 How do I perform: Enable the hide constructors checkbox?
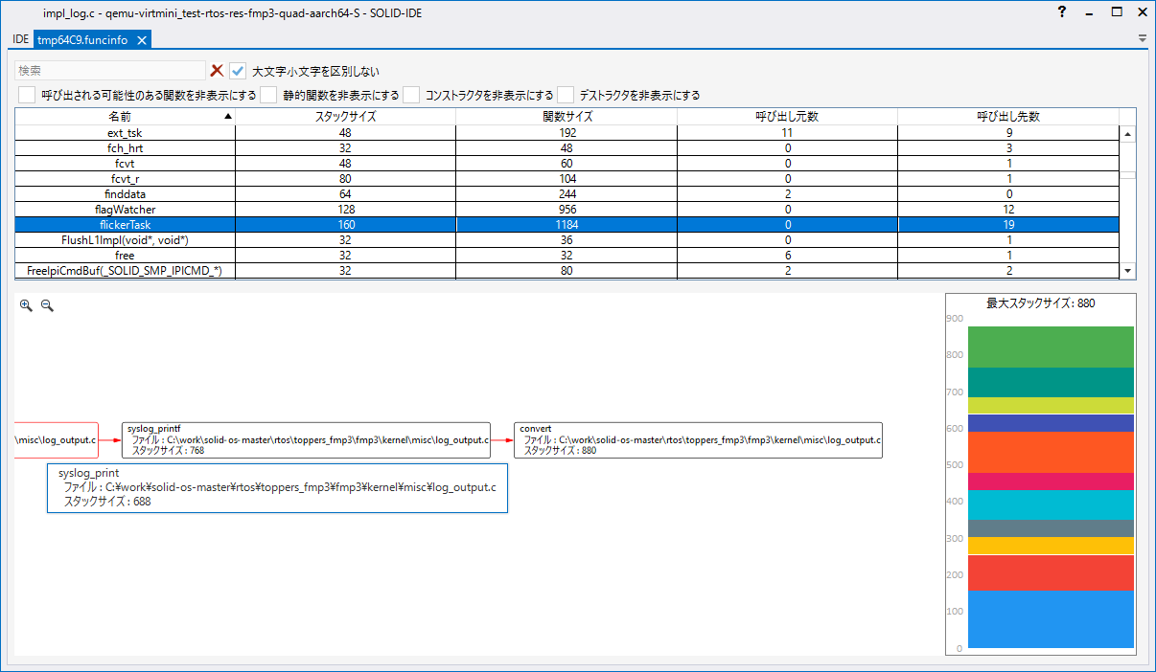coord(411,95)
